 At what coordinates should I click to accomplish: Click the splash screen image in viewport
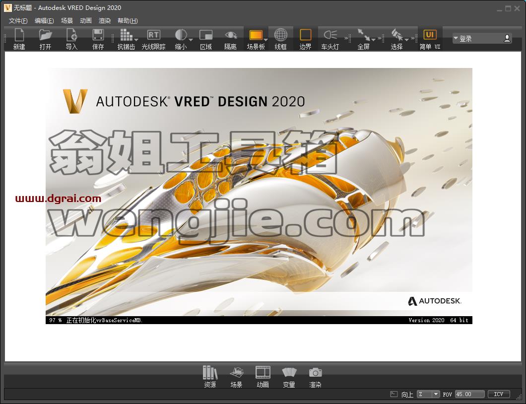(x=259, y=196)
